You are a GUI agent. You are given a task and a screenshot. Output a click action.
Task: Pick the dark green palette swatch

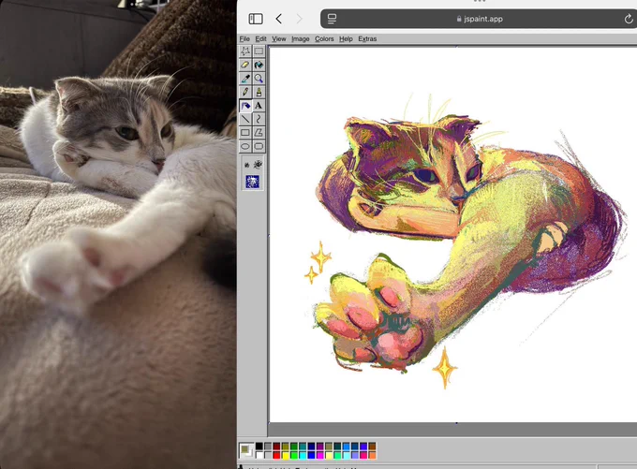pyautogui.click(x=294, y=447)
